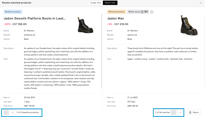
Task: Click the Baseline product label
Action: coord(13,12)
